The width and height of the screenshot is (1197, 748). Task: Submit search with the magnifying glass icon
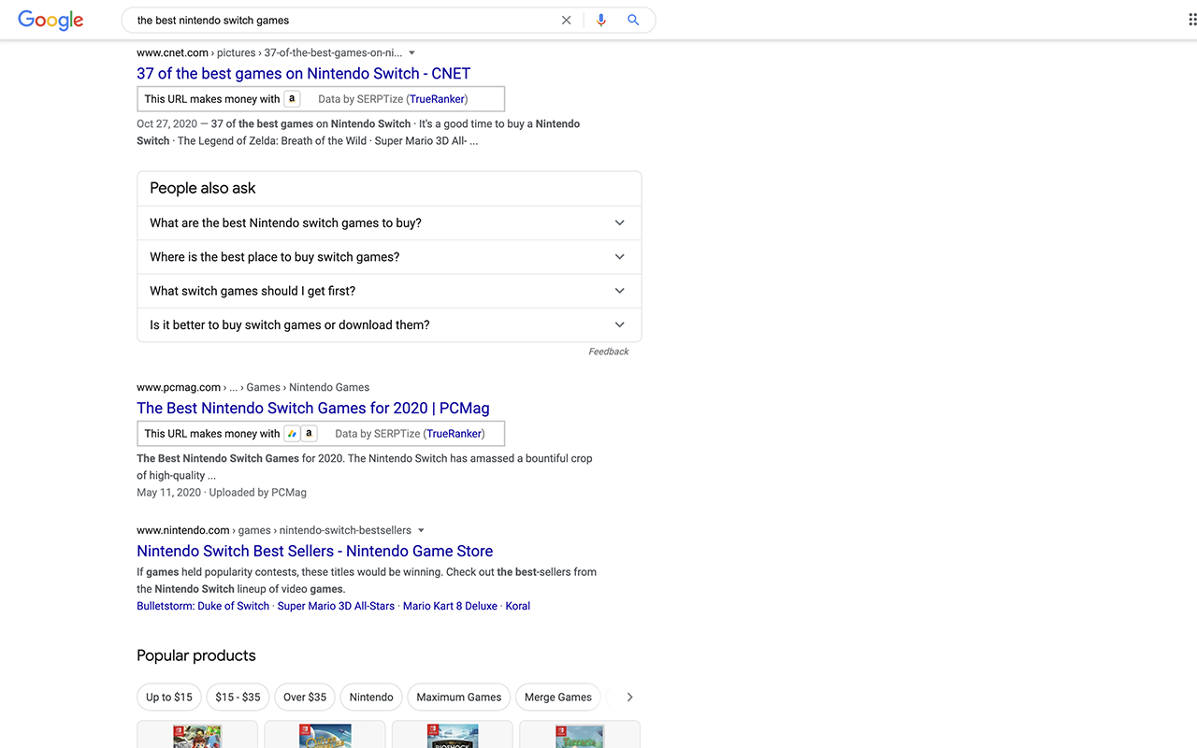coord(633,20)
